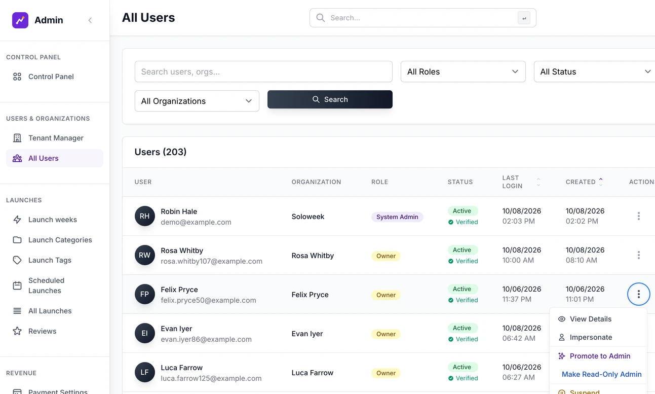Choose Promote to Admin
This screenshot has width=655, height=394.
pos(598,356)
